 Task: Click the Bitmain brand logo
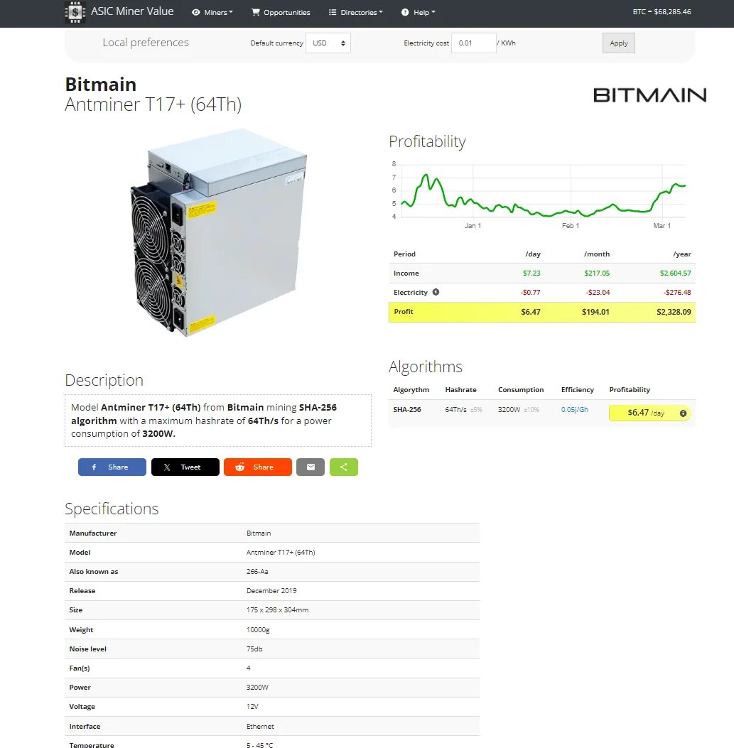point(649,95)
